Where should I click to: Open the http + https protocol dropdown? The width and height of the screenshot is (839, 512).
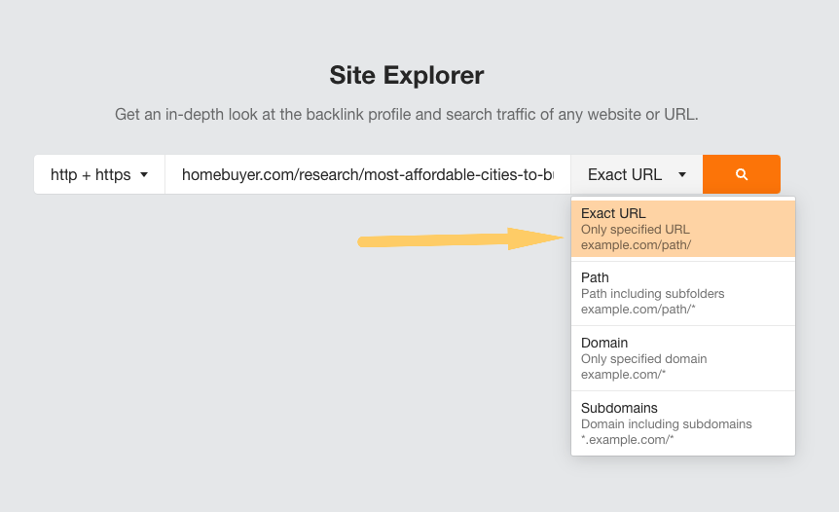(x=99, y=174)
